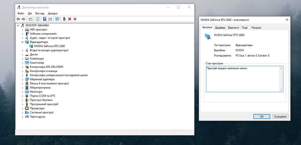Toggle the show/hide action pane toolbar icon
The image size is (301, 145).
point(50,19)
